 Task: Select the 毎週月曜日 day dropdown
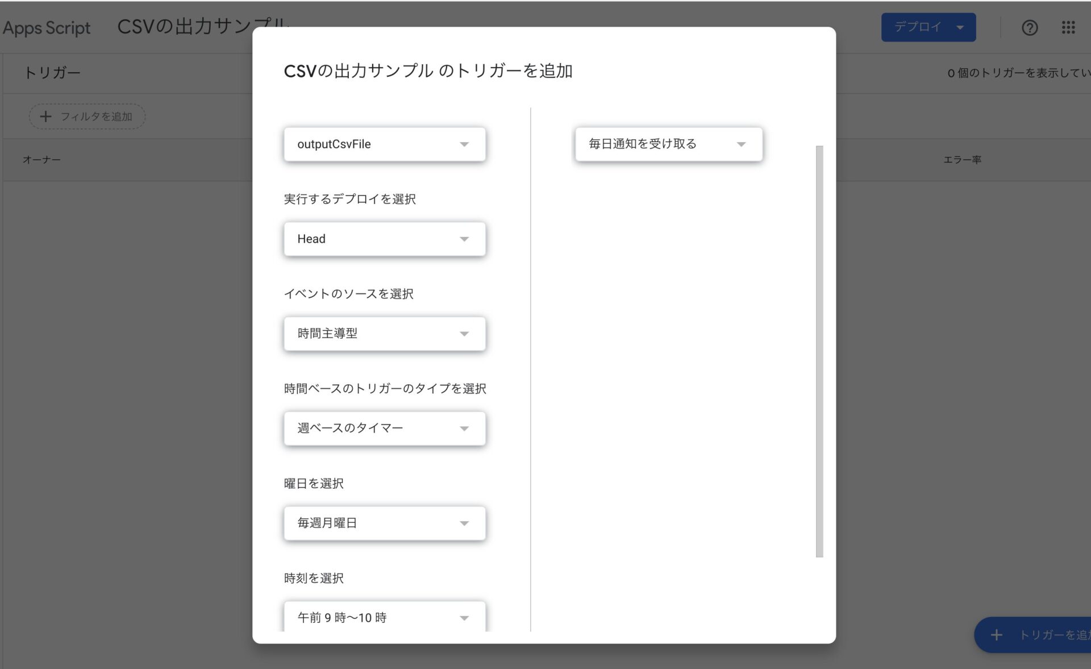pyautogui.click(x=385, y=523)
